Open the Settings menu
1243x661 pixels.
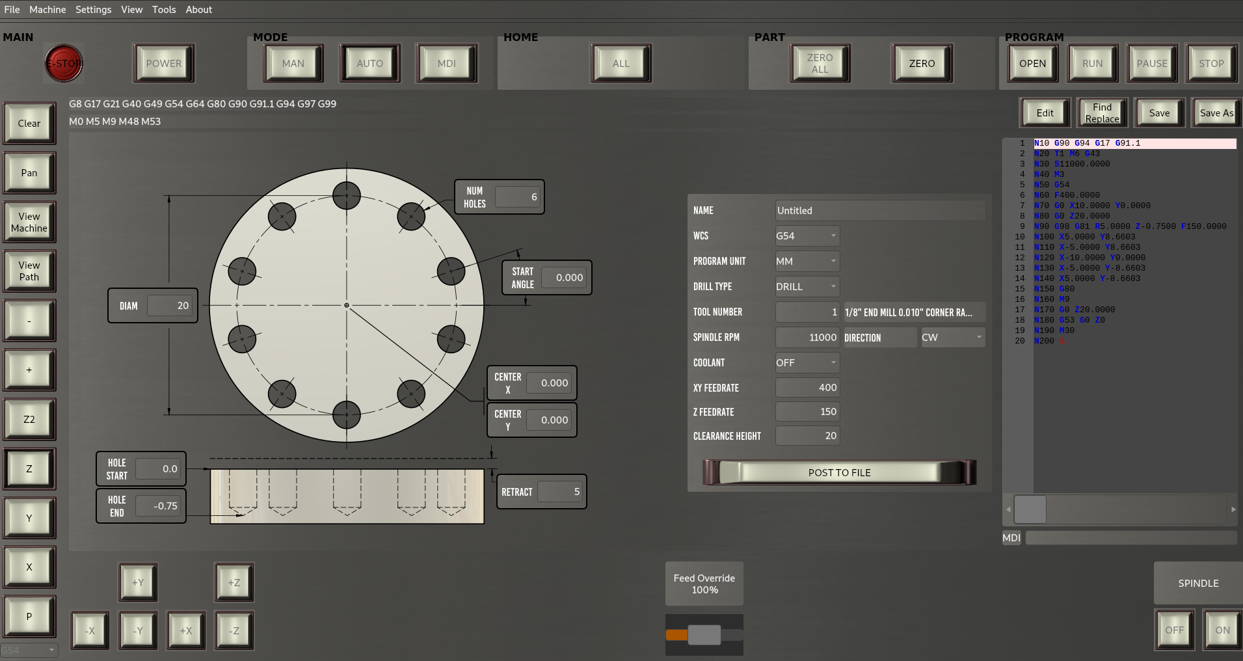click(93, 10)
